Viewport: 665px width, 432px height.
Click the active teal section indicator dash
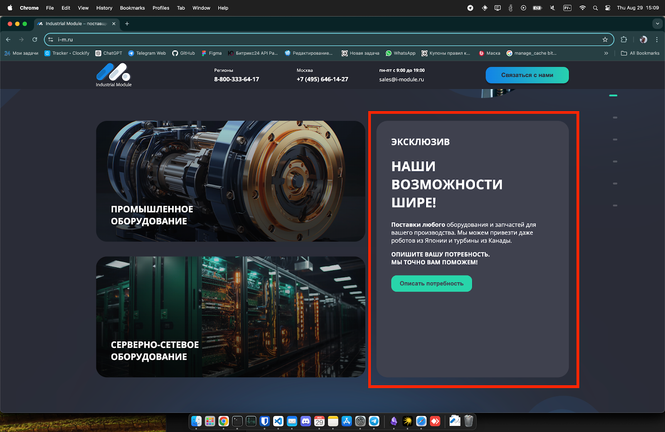point(613,96)
